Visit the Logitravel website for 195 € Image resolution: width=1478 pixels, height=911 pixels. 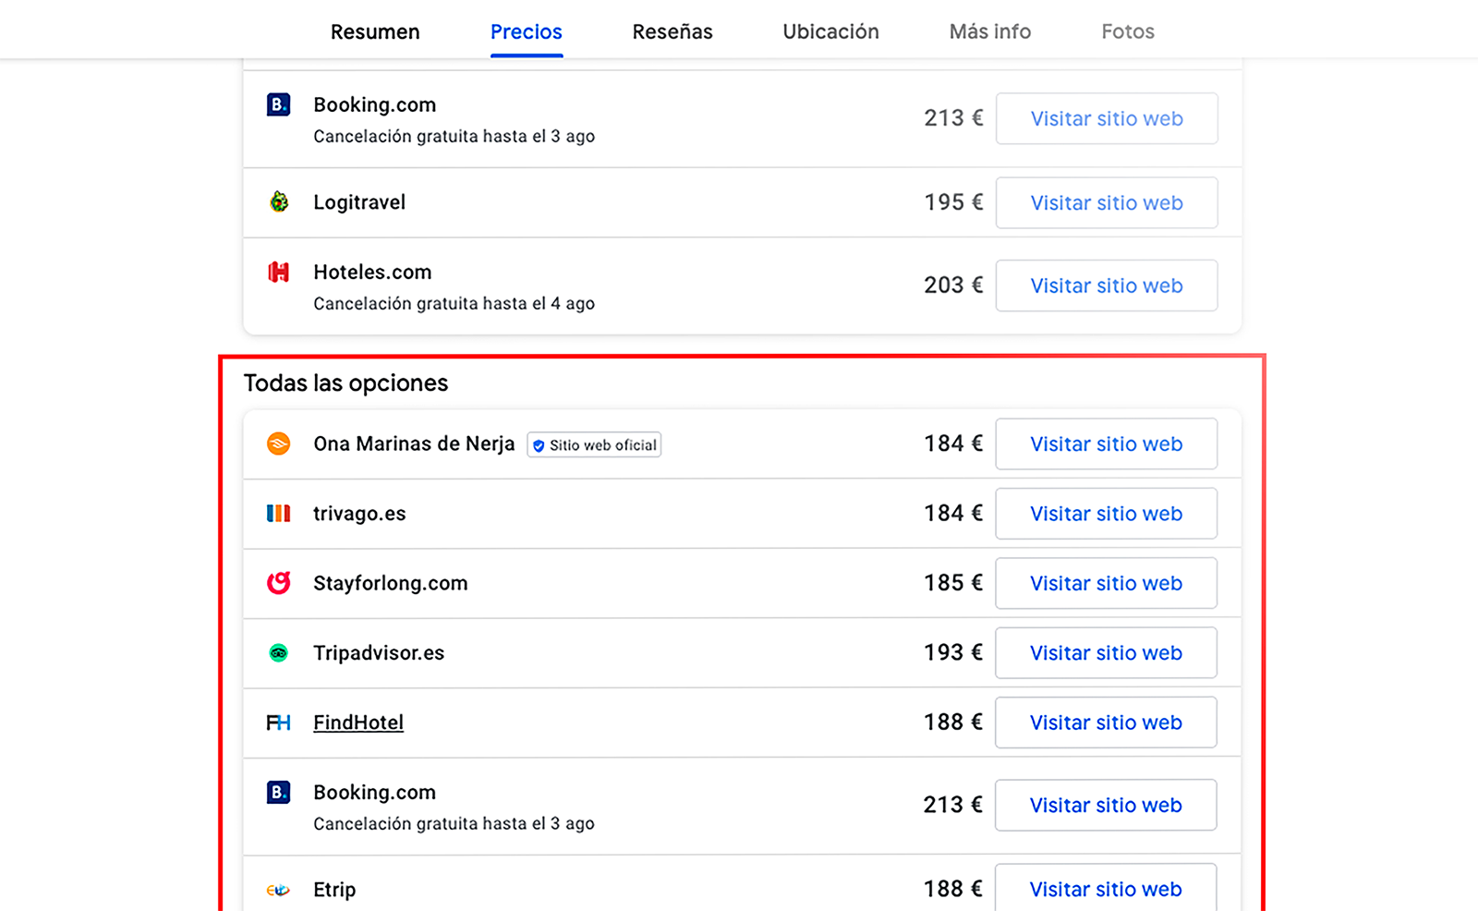(1107, 202)
